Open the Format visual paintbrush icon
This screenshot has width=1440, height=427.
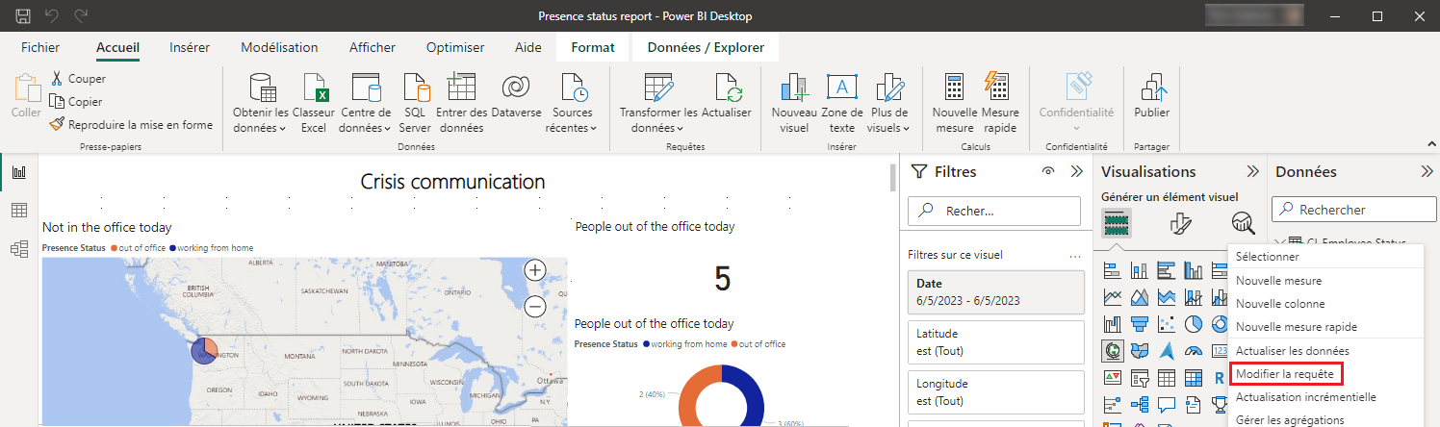(1180, 223)
